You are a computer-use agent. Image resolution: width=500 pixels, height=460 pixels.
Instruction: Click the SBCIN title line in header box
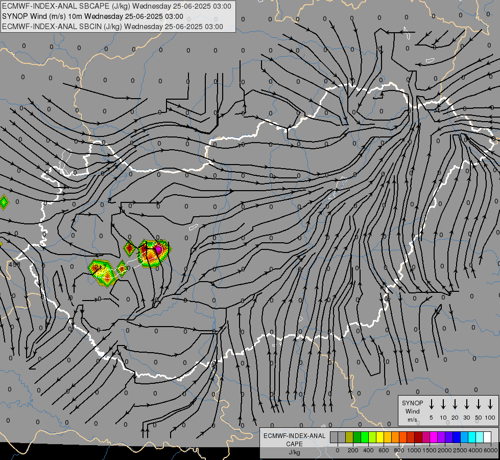112,27
